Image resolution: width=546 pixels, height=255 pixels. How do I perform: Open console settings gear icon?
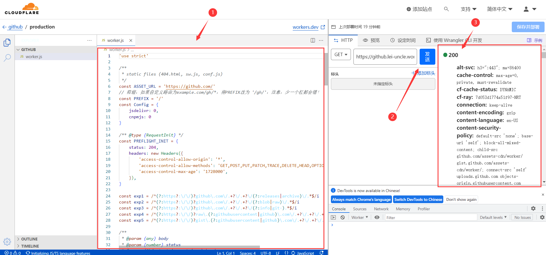(542, 217)
